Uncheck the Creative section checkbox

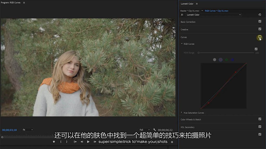[x=260, y=29]
